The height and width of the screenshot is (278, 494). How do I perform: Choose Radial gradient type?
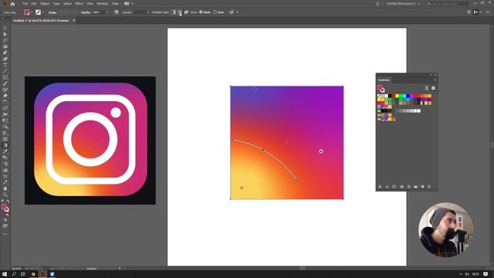(180, 12)
